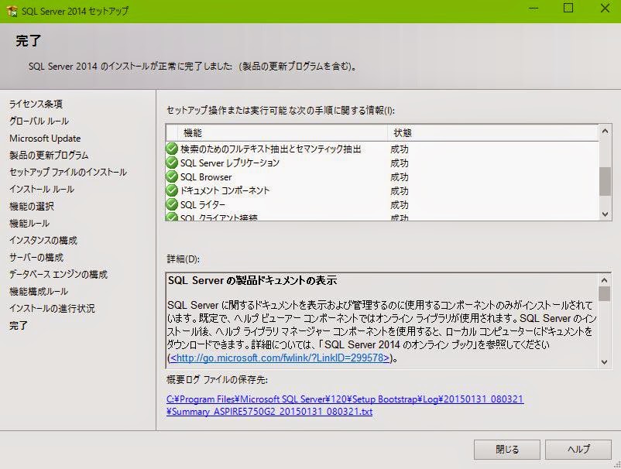Click up arrow of the 詳細 scrollbar
The height and width of the screenshot is (469, 621).
(605, 280)
